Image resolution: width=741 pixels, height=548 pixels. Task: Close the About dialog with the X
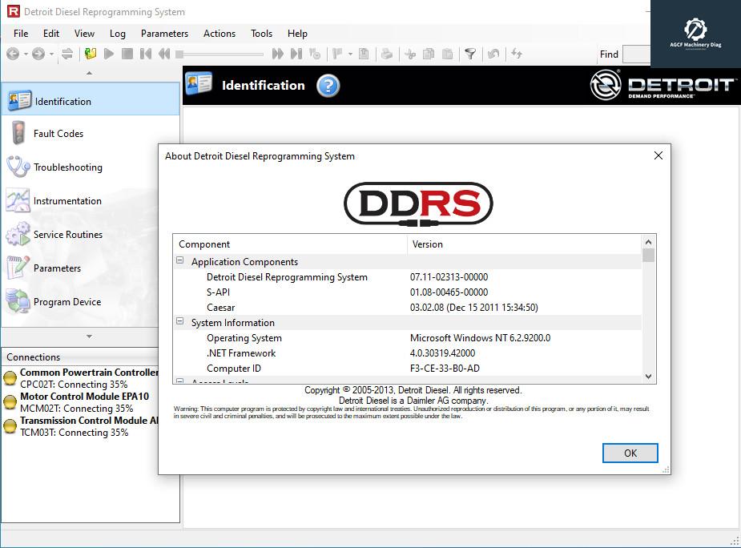[x=658, y=155]
